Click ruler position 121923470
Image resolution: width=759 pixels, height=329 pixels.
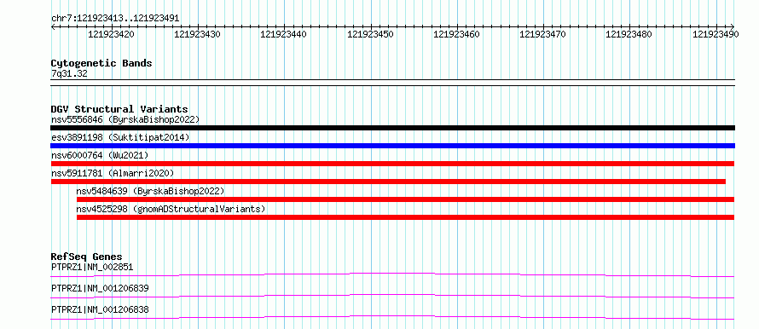click(542, 35)
